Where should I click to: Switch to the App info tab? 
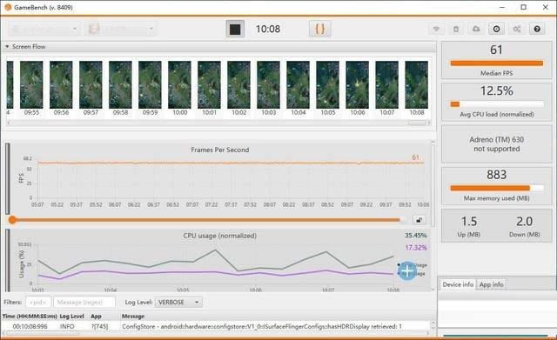coord(491,284)
